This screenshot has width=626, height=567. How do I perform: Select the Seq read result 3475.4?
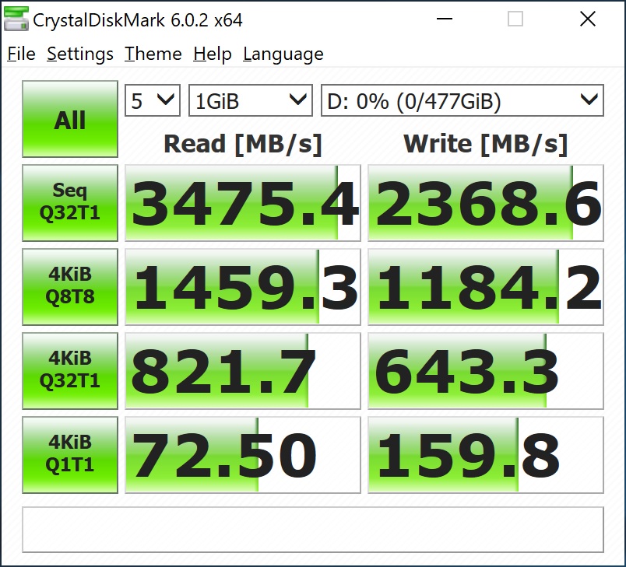click(243, 202)
